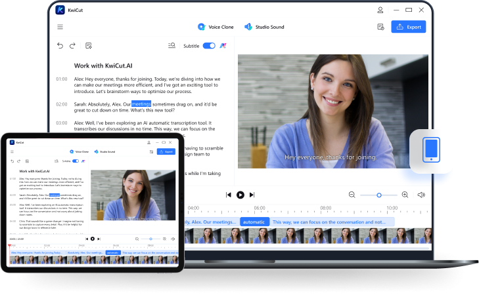The height and width of the screenshot is (295, 479).
Task: Open the user account profile on laptop window
Action: click(x=380, y=10)
